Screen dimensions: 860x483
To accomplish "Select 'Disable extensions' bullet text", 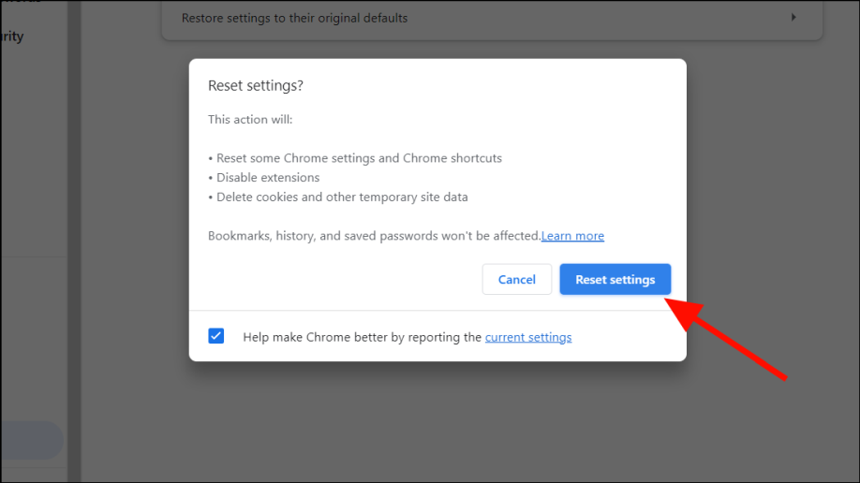I will (x=268, y=178).
